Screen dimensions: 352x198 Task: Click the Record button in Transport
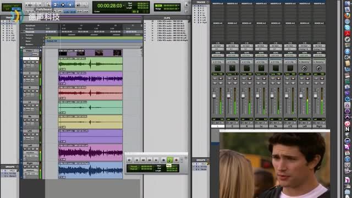point(176,160)
